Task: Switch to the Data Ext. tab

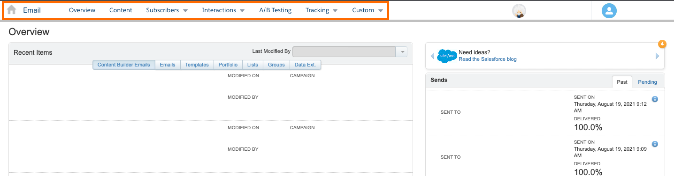Action: coord(305,65)
